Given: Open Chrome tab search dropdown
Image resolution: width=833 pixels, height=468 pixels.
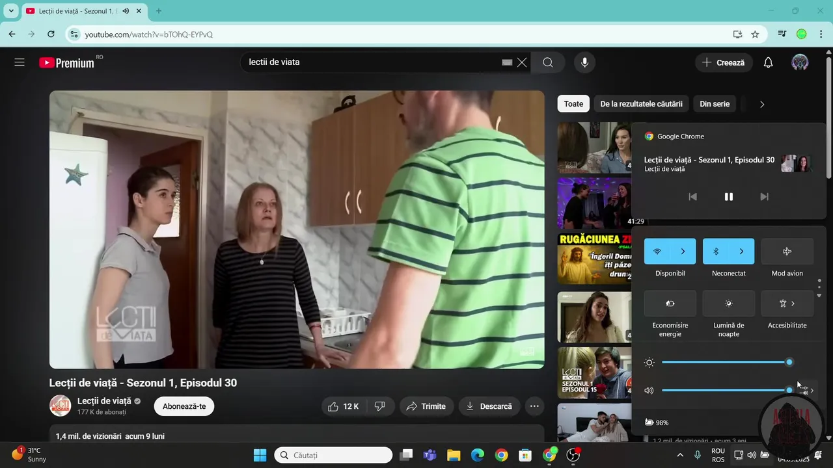Looking at the screenshot, I should (x=11, y=11).
